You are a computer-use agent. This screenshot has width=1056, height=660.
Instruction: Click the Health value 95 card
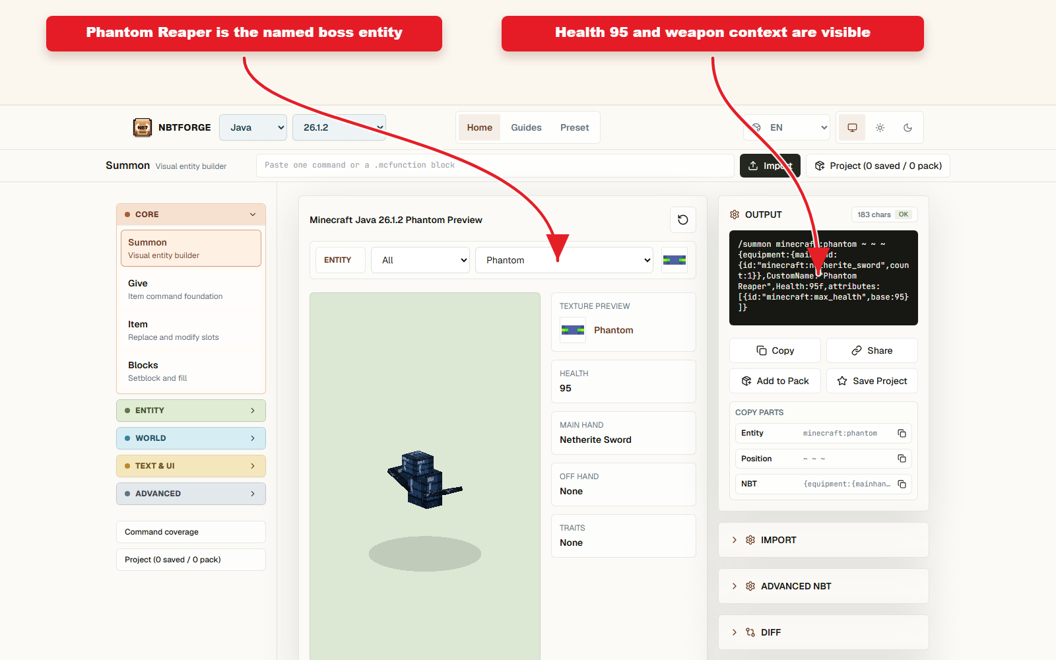[623, 381]
